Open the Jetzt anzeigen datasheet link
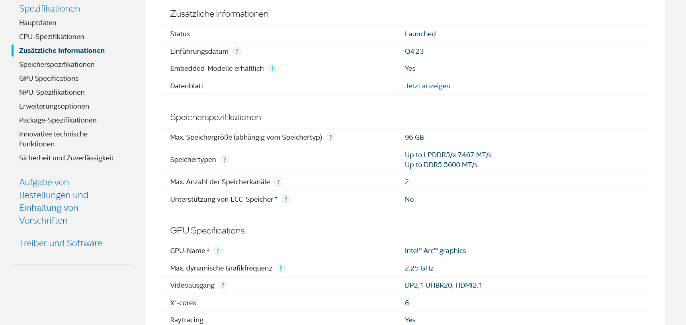 428,86
